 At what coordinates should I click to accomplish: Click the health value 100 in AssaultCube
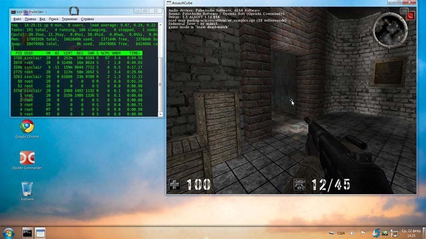[199, 185]
